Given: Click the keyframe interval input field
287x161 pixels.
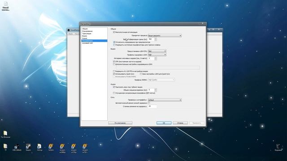Looking at the screenshot, I should point(151,59).
